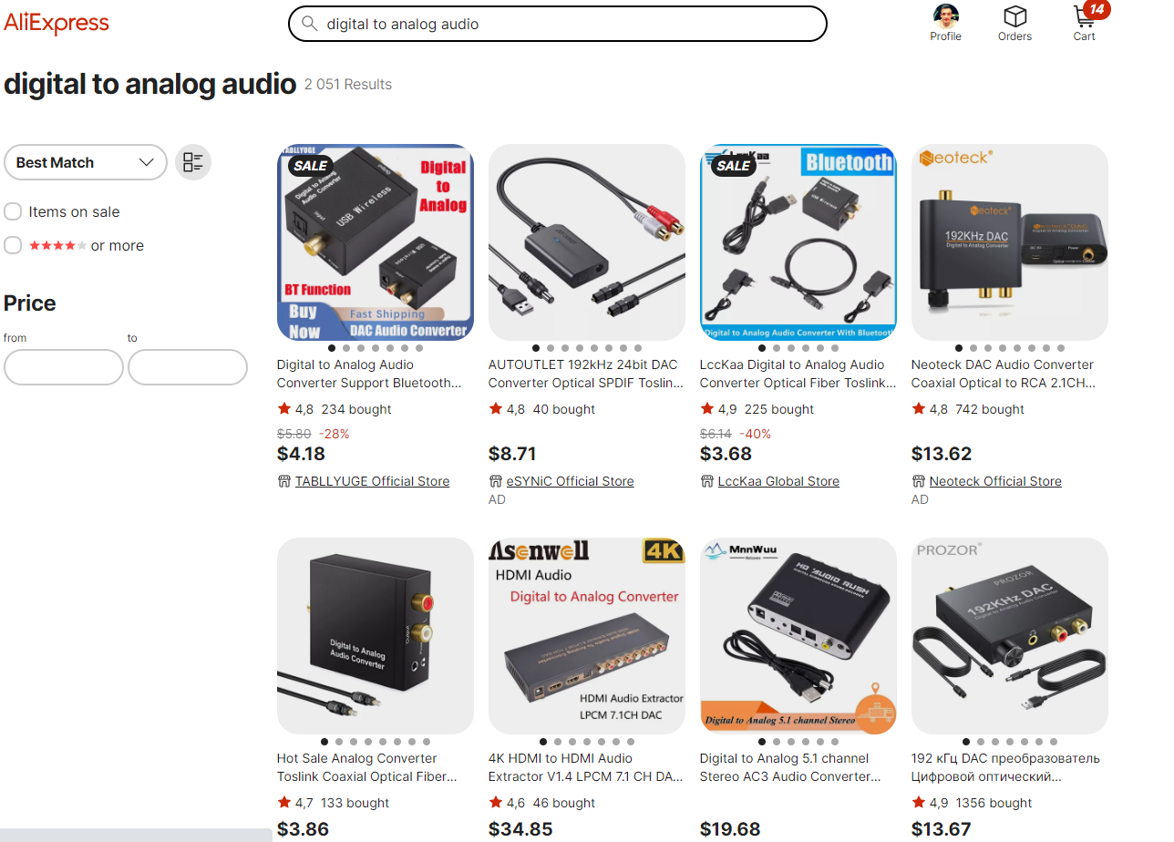Open the eSYNiC Official Store link

point(570,481)
